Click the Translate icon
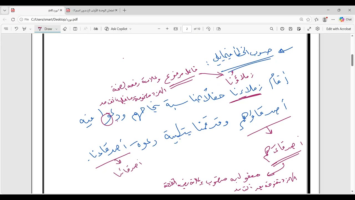The width and height of the screenshot is (355, 200). [96, 29]
